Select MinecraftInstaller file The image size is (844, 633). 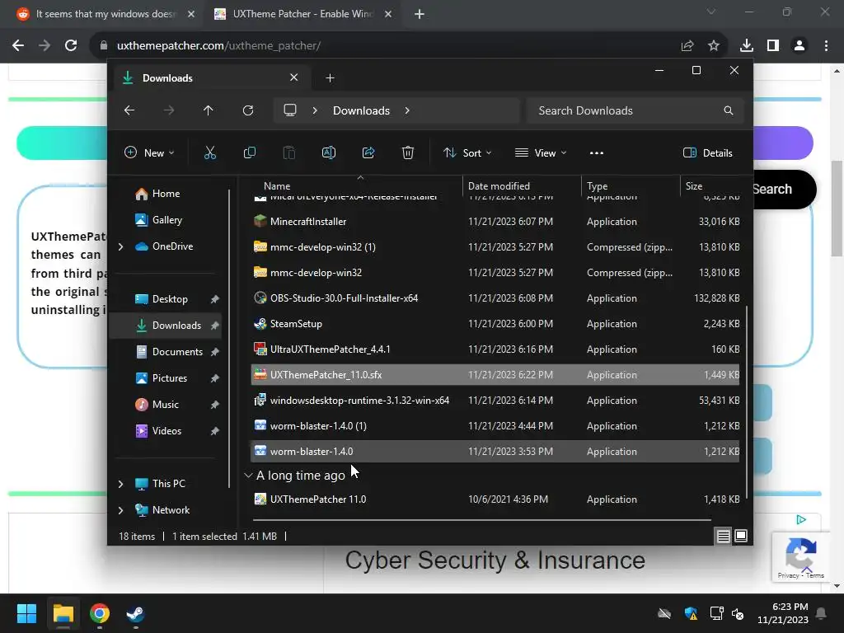click(495, 222)
